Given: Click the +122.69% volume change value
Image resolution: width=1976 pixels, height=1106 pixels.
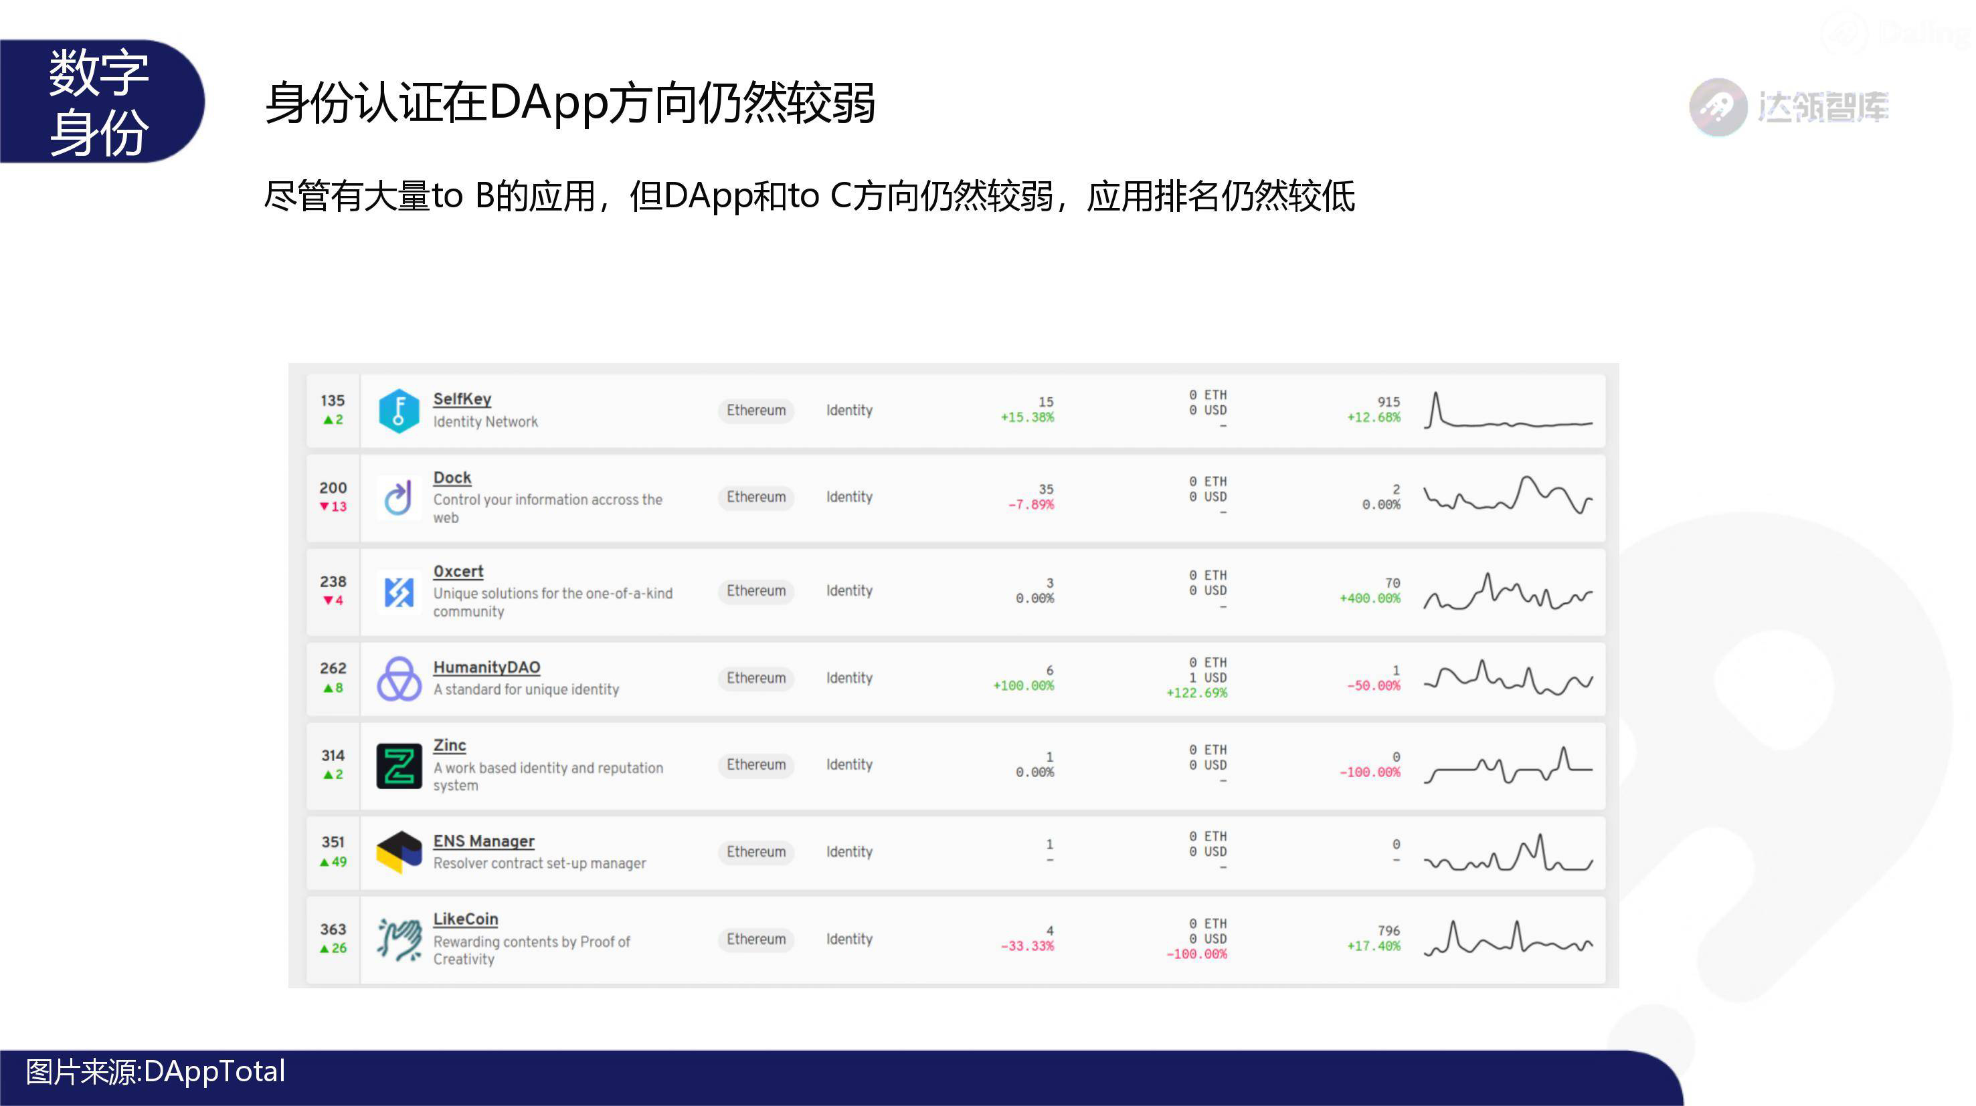Looking at the screenshot, I should (x=1196, y=693).
